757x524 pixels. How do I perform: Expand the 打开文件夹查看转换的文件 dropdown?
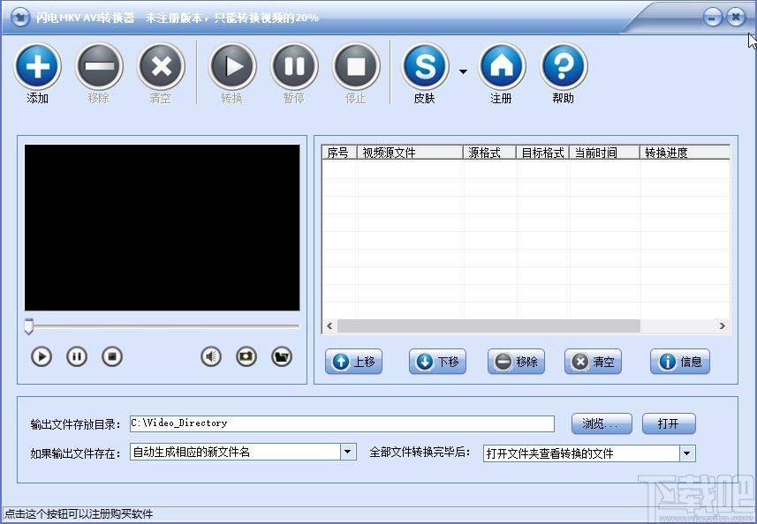686,452
